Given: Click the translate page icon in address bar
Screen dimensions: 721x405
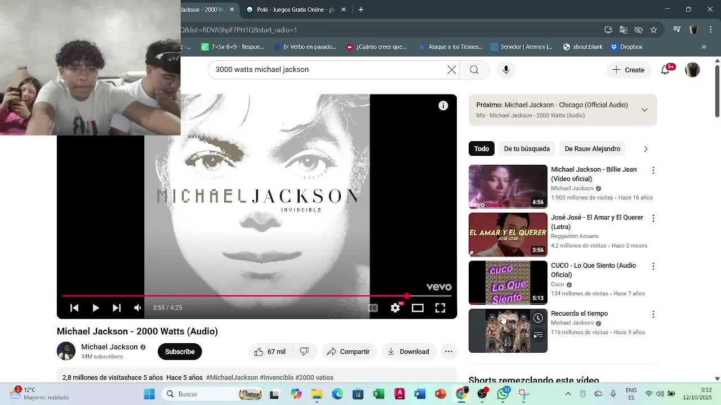Looking at the screenshot, I should pyautogui.click(x=623, y=30).
